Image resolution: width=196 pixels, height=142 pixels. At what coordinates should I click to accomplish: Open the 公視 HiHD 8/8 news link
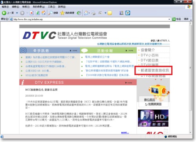[38, 71]
